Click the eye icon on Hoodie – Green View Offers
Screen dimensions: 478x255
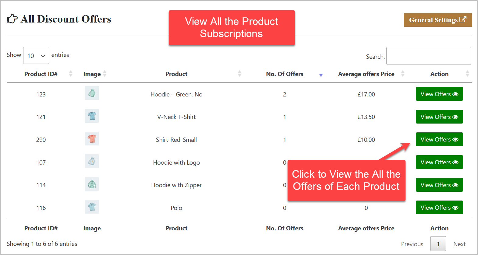pyautogui.click(x=455, y=94)
